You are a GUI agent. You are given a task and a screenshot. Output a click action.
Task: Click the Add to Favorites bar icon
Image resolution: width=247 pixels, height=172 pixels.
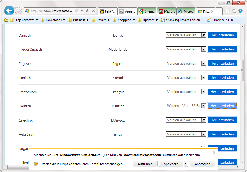click(x=6, y=20)
